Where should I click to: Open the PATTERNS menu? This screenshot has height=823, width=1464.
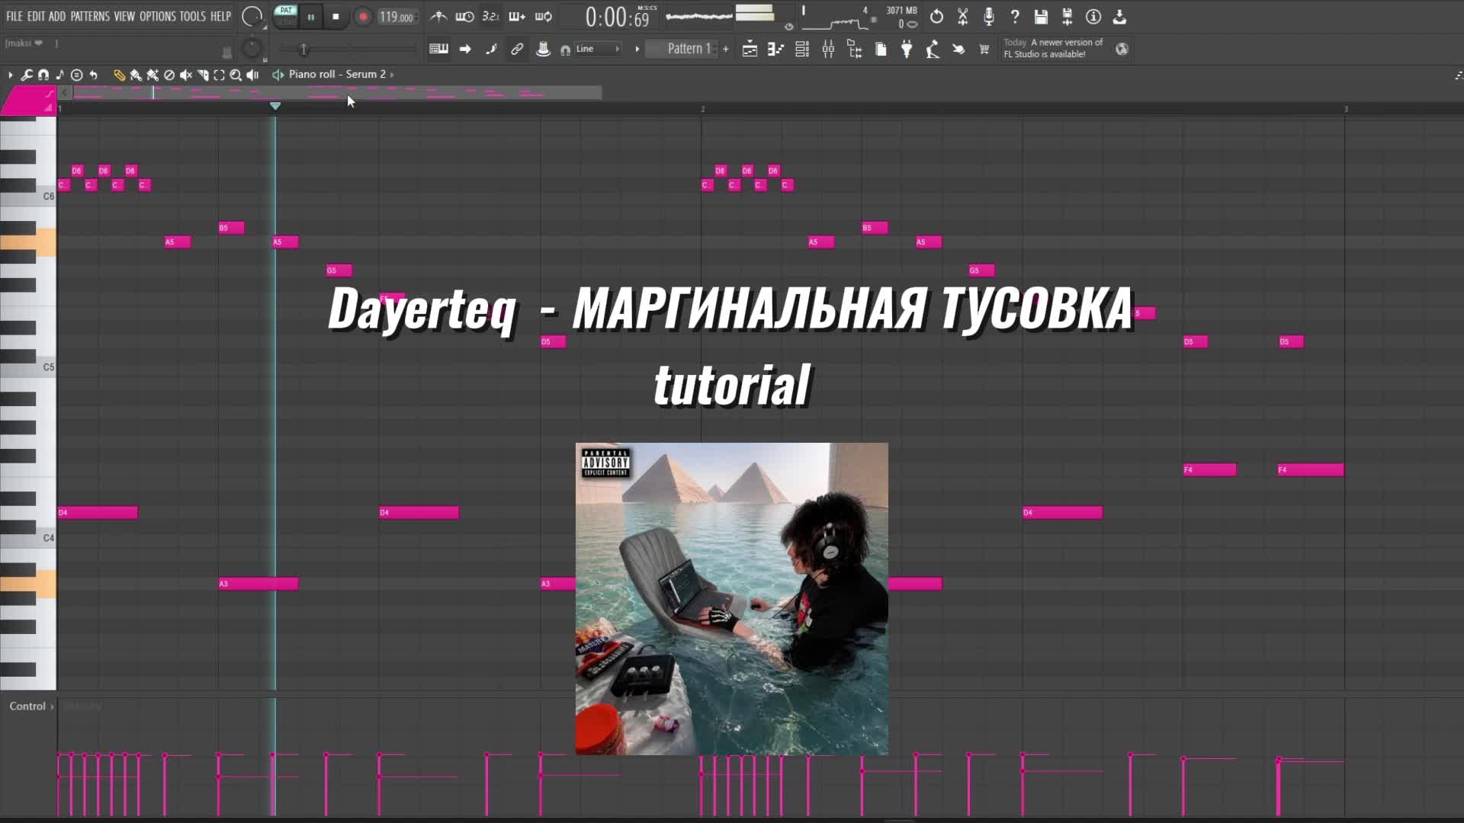(90, 16)
